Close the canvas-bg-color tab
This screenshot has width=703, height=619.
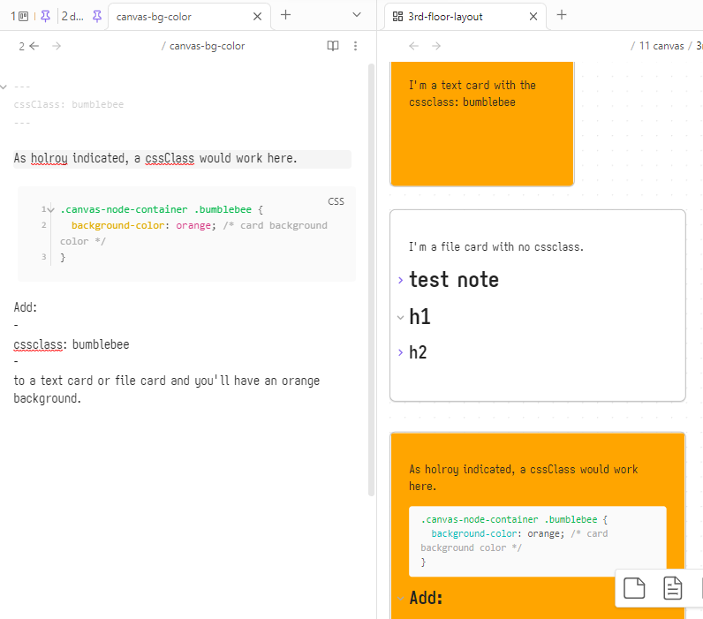coord(257,16)
